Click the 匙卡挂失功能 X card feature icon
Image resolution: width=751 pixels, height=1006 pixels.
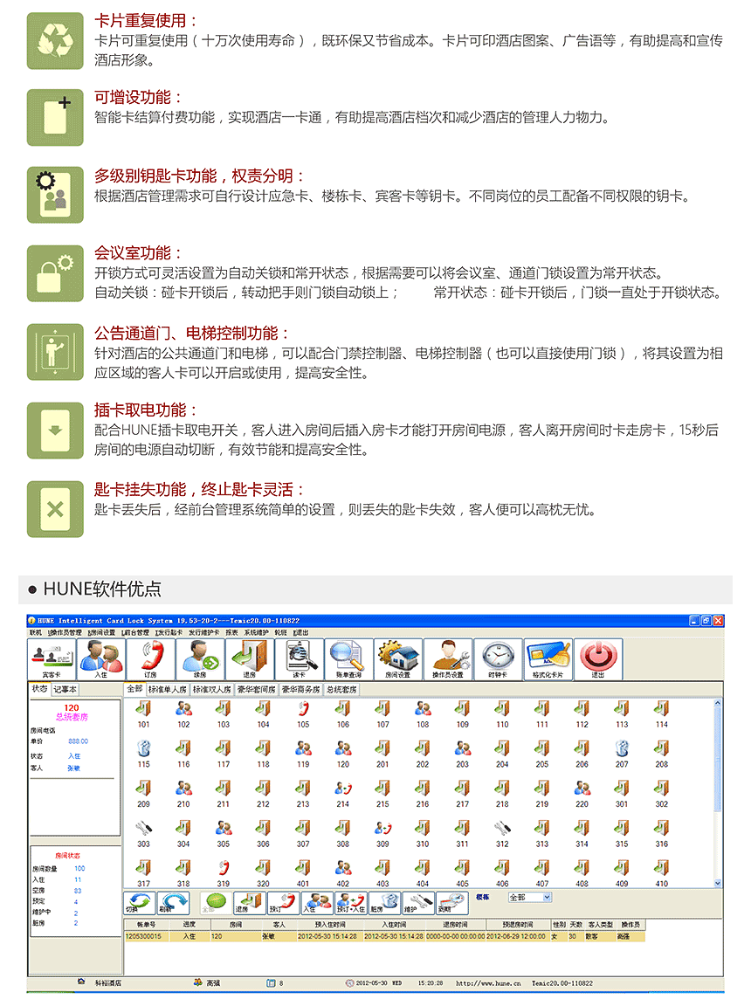click(55, 509)
